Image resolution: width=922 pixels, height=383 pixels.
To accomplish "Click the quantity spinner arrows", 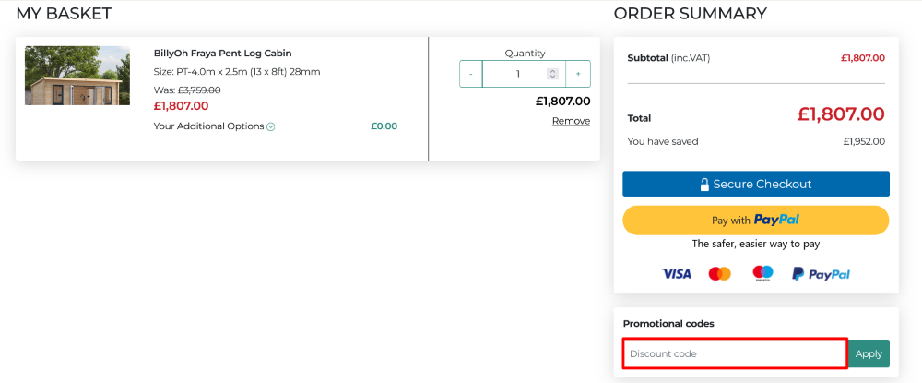I will point(552,74).
